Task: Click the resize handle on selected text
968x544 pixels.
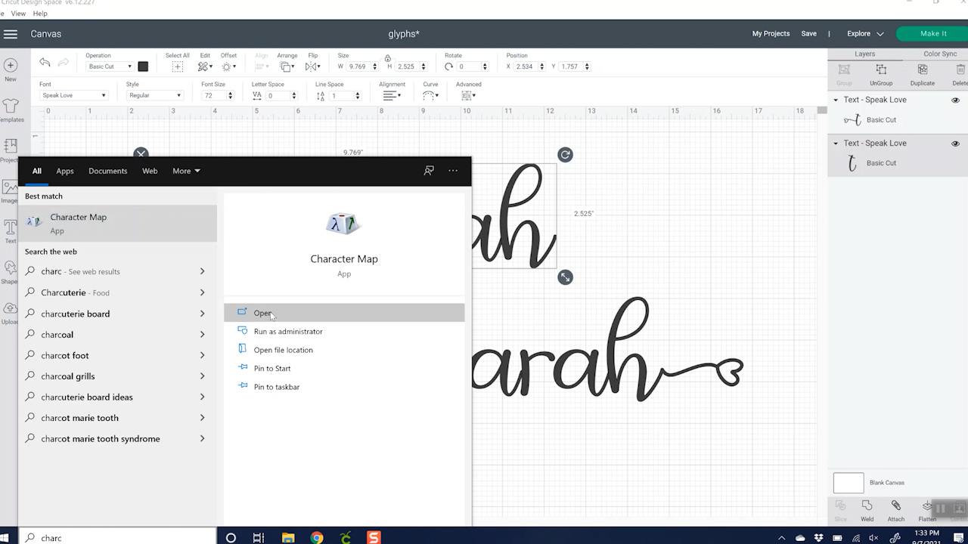Action: point(565,277)
